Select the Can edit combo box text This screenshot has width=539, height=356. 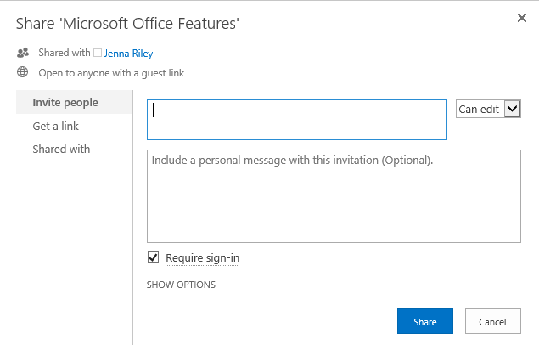coord(479,110)
